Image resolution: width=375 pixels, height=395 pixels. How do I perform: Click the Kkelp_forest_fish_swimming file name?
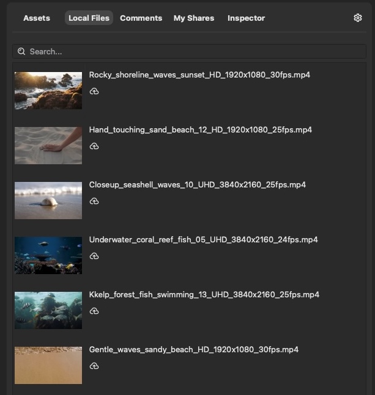204,295
